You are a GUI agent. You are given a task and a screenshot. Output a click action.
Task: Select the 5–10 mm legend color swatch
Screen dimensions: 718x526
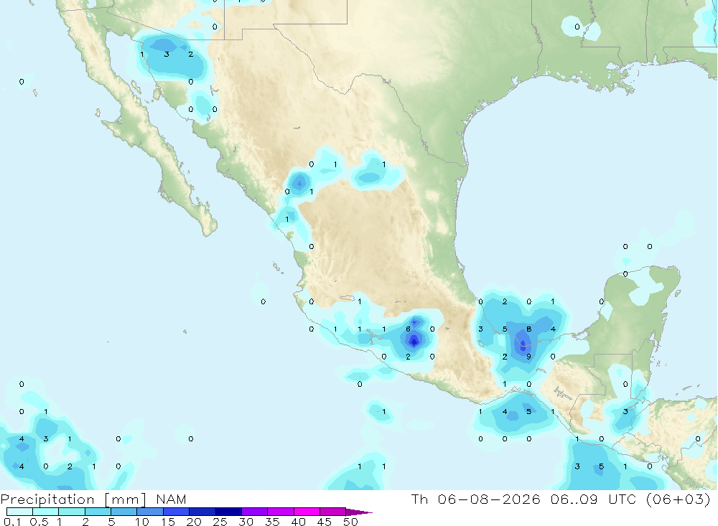[124, 512]
